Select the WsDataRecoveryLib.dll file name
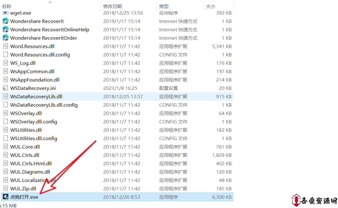Image resolution: width=338 pixels, height=208 pixels. (x=36, y=97)
